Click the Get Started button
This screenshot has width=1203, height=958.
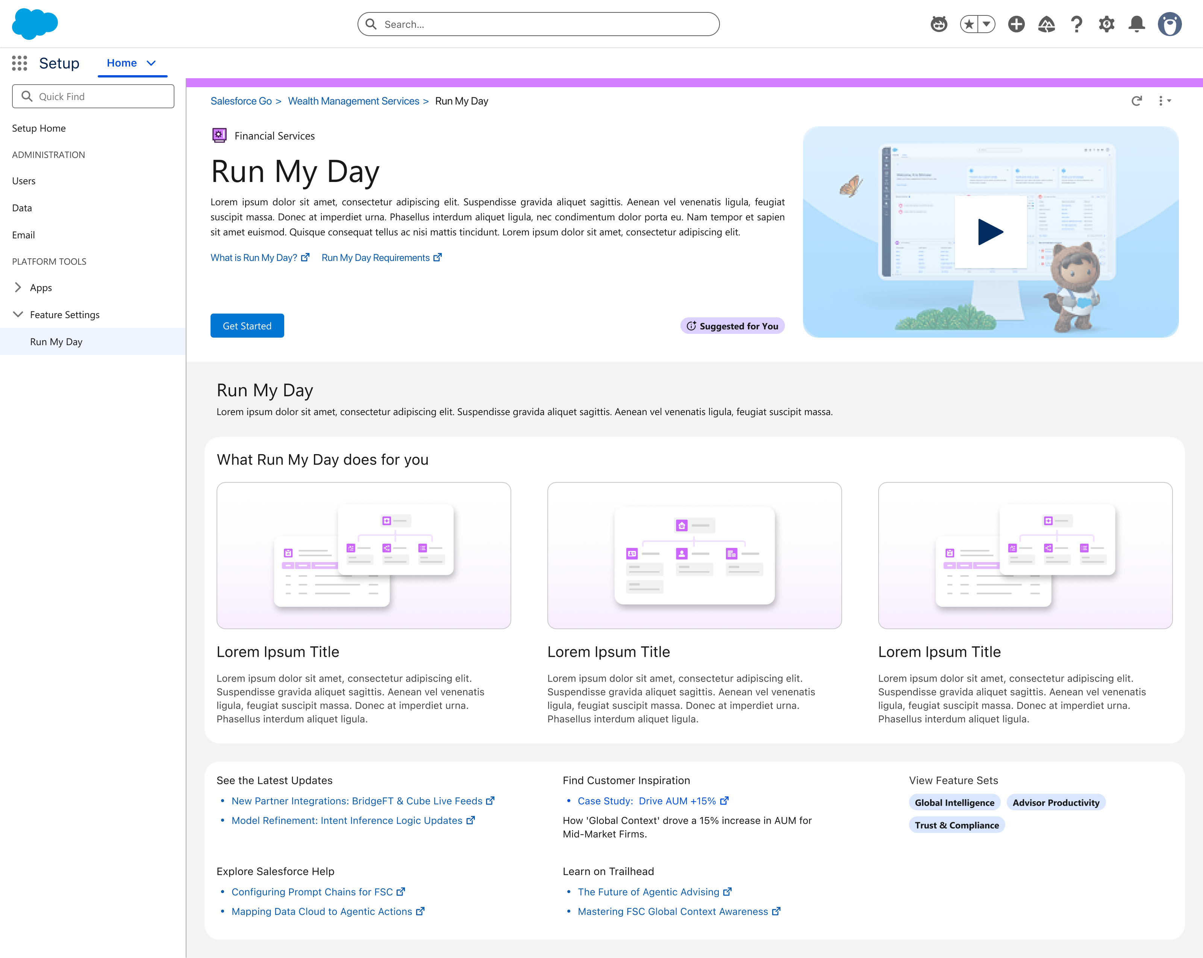click(x=247, y=326)
